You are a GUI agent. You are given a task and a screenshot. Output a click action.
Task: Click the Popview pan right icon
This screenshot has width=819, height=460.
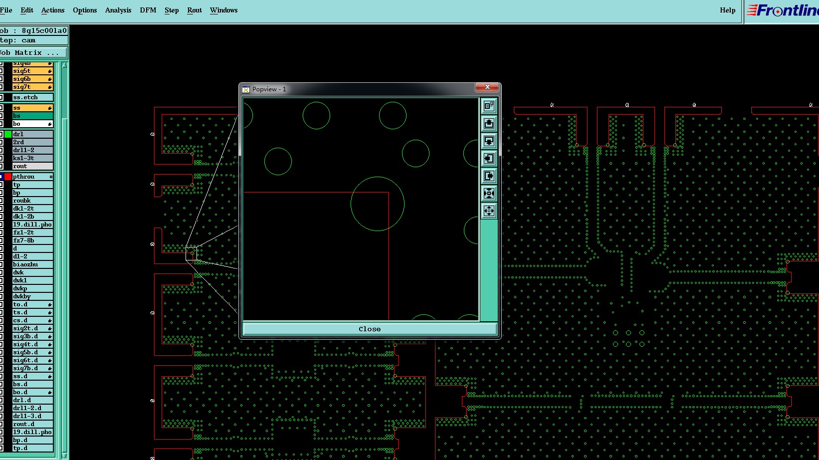(x=489, y=176)
